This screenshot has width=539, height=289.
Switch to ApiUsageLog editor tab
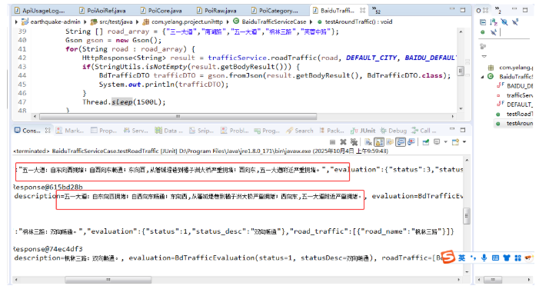(40, 11)
